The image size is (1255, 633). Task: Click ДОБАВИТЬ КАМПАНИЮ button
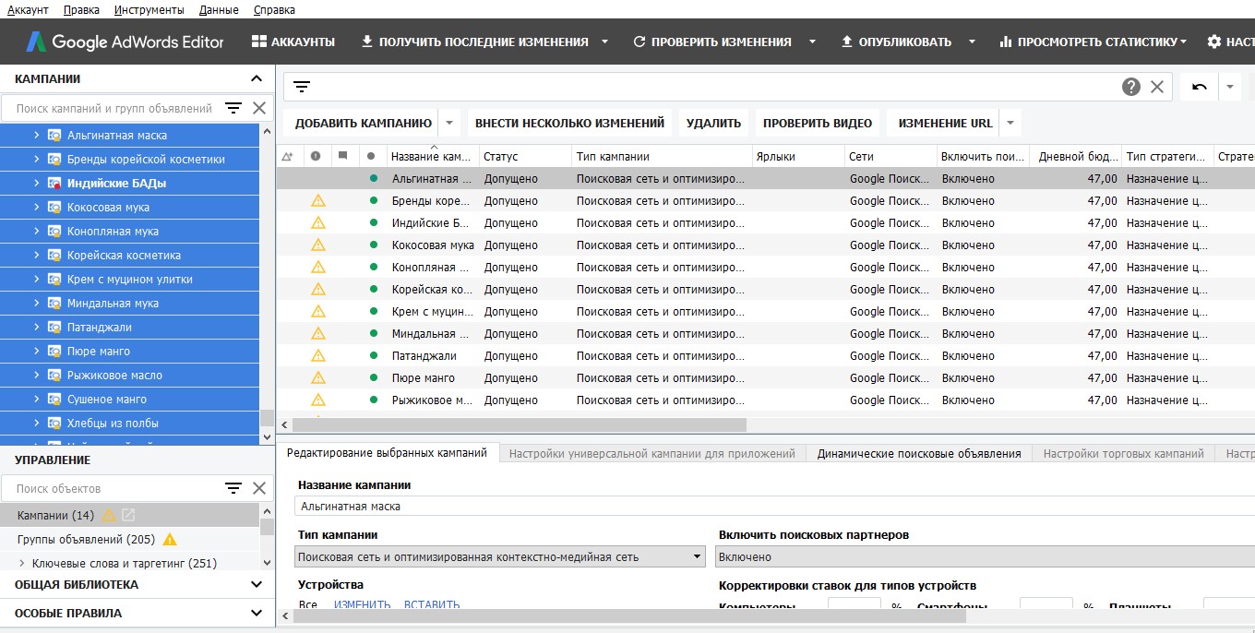pos(364,123)
